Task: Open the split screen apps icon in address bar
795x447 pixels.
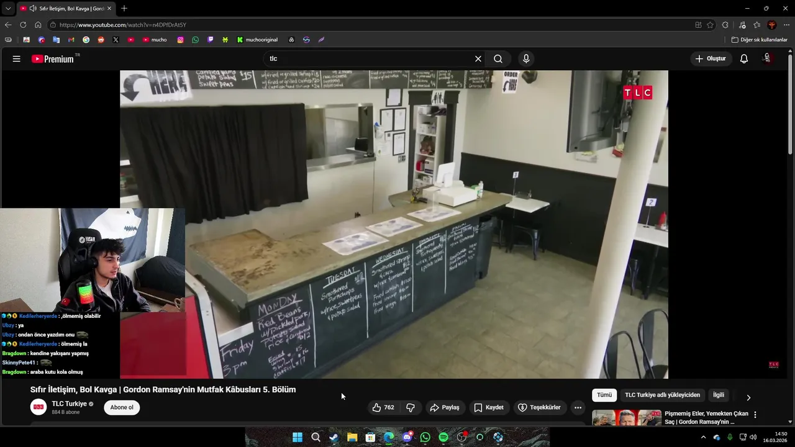Action: (698, 25)
